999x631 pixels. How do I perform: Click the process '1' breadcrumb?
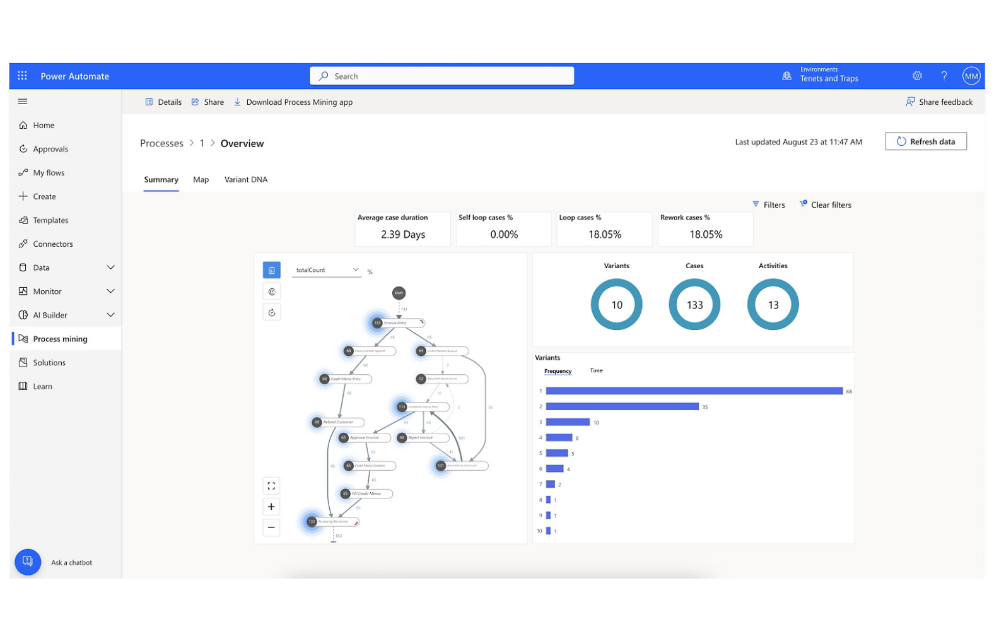tap(202, 143)
